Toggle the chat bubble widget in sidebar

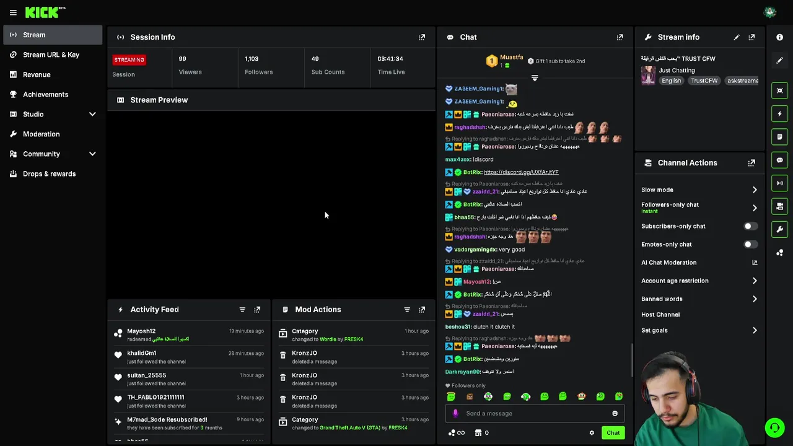point(779,160)
